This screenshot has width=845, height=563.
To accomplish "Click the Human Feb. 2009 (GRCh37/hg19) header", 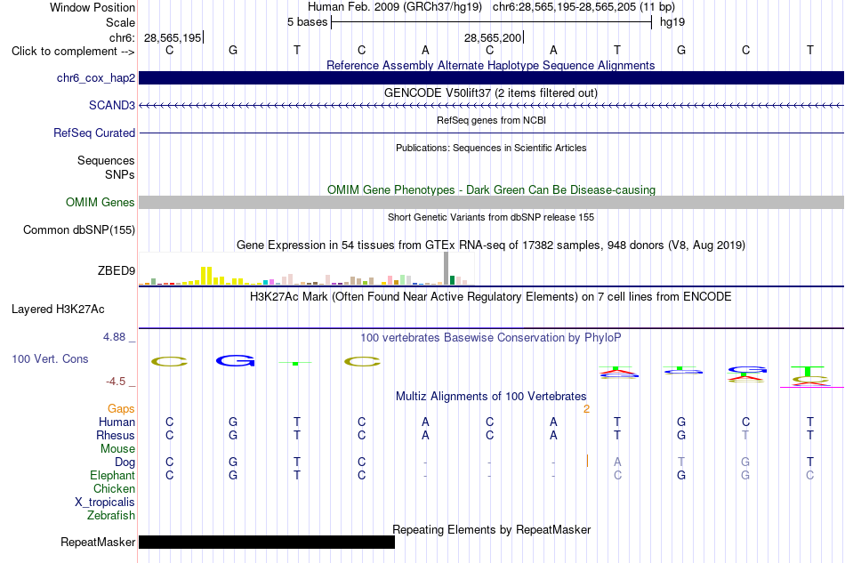I will (394, 7).
